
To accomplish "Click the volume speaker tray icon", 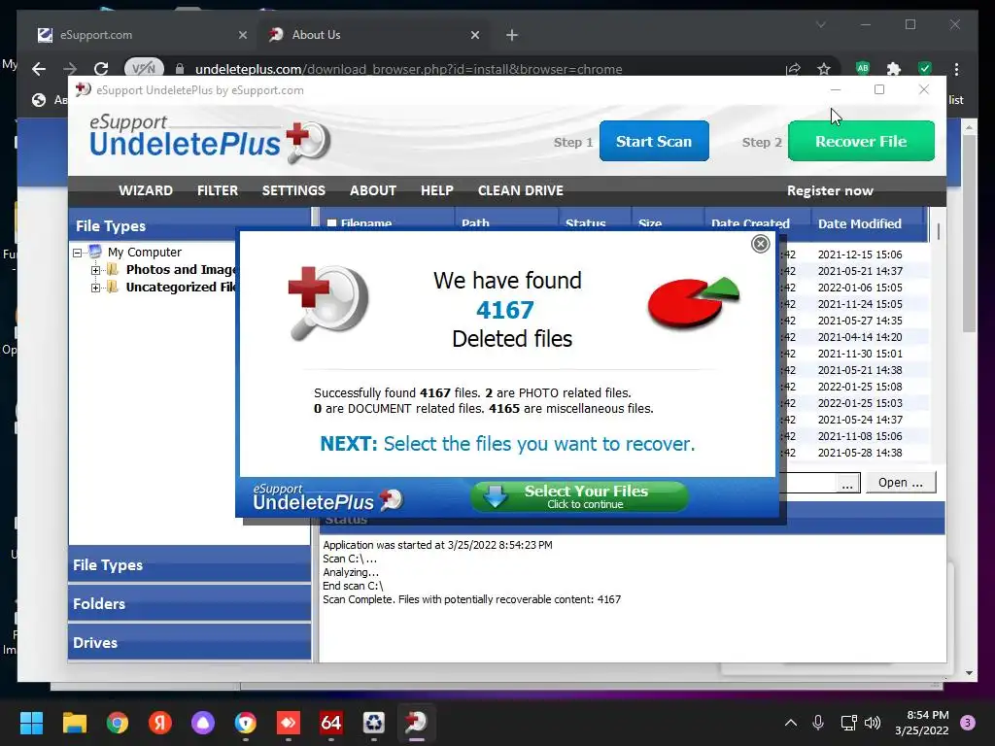I will (x=873, y=723).
